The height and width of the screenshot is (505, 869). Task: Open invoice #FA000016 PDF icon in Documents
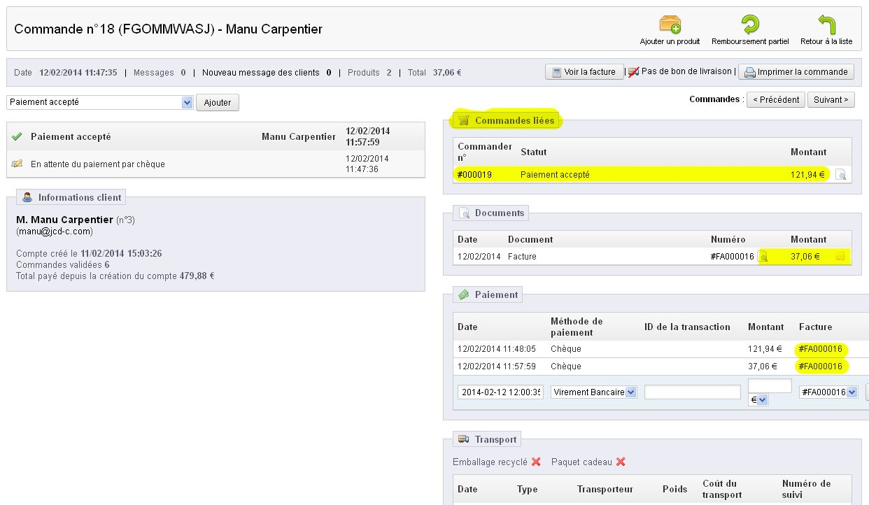(764, 257)
